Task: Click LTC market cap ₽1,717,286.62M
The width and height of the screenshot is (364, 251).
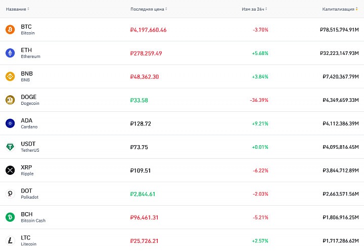Action: 341,241
